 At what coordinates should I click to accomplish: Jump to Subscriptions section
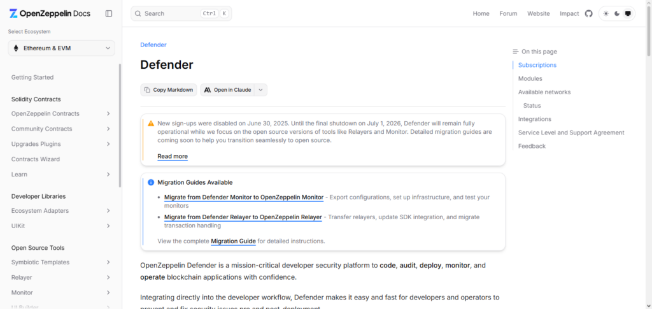pos(537,65)
